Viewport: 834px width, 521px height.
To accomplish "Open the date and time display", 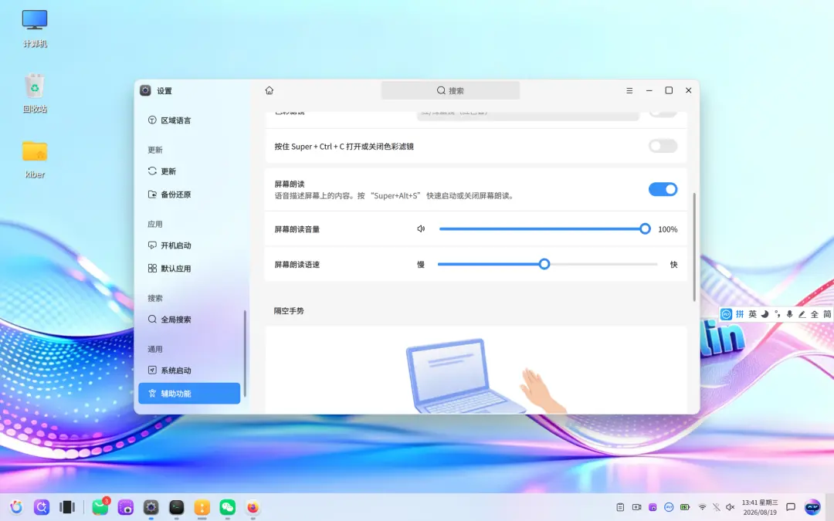I will 760,507.
